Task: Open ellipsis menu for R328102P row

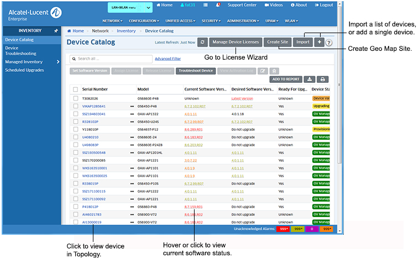Action: pyautogui.click(x=132, y=121)
